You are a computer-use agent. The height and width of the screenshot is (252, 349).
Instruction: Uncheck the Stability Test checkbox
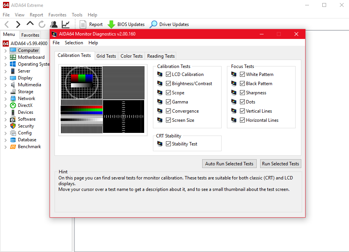169,144
